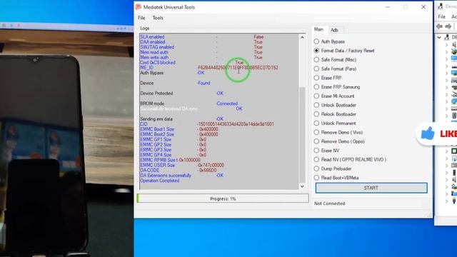
Task: Select Format Data / Factory Reset option
Action: tap(344, 51)
